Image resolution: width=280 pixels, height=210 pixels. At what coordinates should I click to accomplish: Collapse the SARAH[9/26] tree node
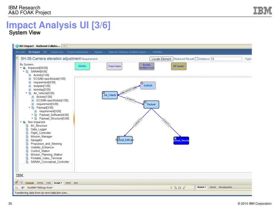[x=24, y=71]
